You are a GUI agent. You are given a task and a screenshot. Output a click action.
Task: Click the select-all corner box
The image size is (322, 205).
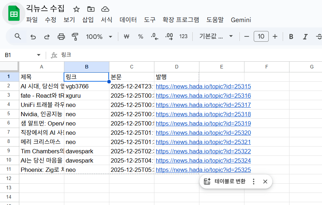coord(9,67)
